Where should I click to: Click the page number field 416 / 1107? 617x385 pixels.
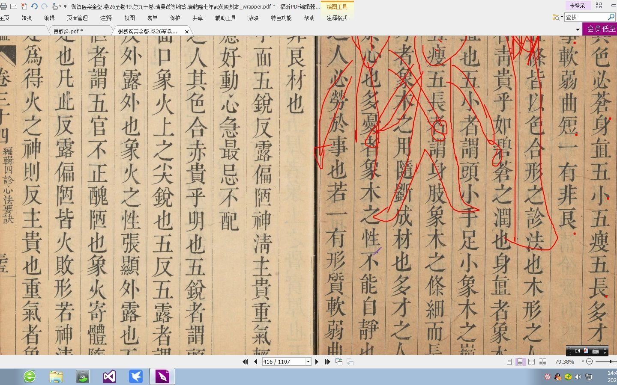(284, 361)
